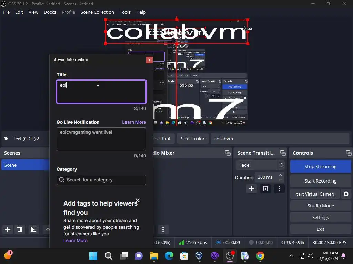Screen dimensions: 353x264
Task: Open the Docks menu
Action: click(x=50, y=12)
